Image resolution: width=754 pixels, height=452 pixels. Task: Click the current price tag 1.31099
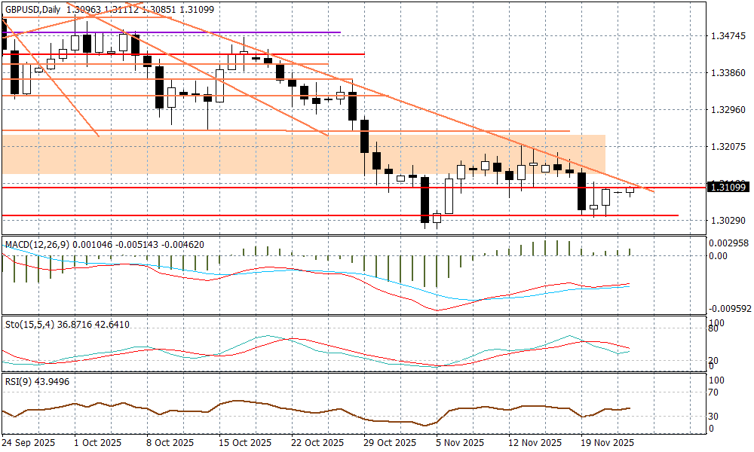728,187
